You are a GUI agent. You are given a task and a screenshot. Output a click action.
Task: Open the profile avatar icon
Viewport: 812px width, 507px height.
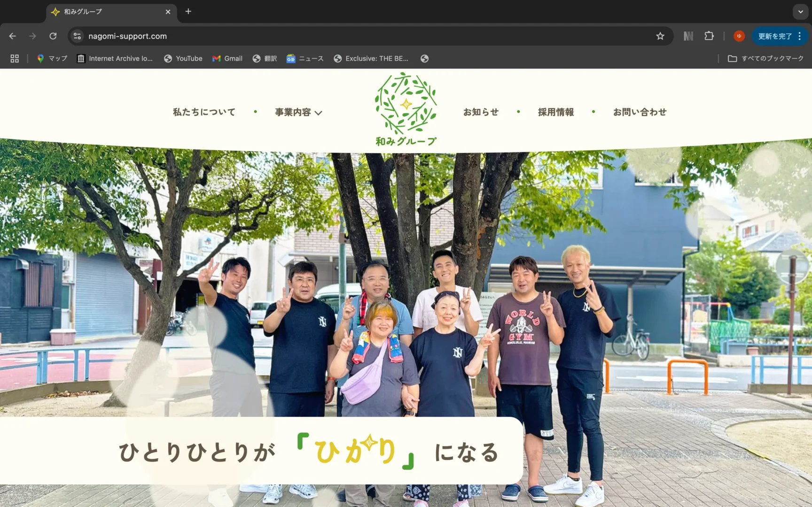[739, 36]
